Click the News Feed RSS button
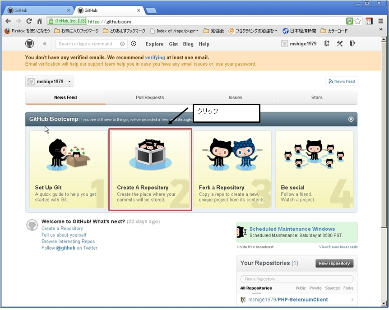 click(341, 81)
